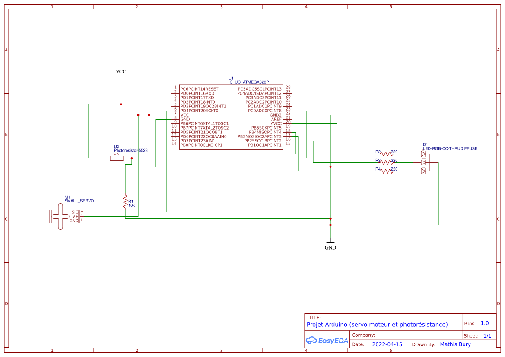Select the top diode of RGB LED D1

click(423, 154)
